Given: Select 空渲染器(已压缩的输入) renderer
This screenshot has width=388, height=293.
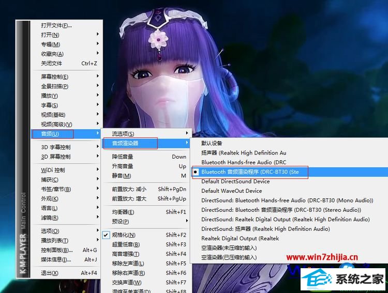Looking at the screenshot, I should click(290, 257).
